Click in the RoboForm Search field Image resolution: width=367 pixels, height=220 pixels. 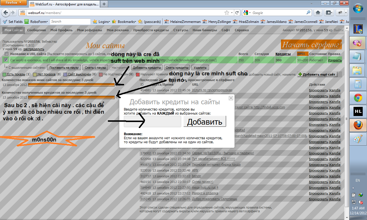70,21
